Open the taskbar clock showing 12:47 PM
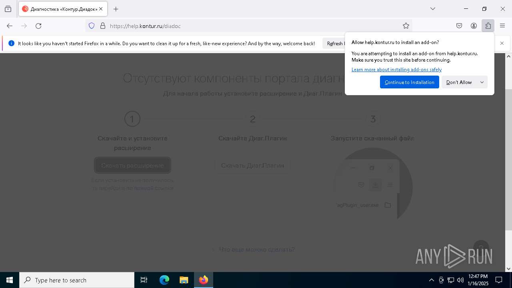Image resolution: width=512 pixels, height=288 pixels. (478, 280)
